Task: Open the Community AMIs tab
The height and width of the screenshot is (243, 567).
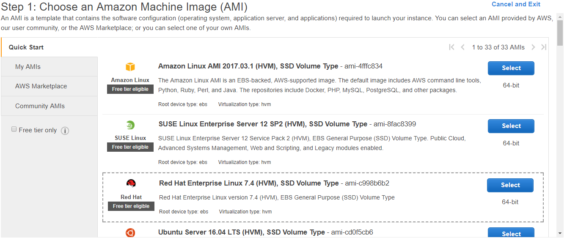Action: tap(50, 106)
